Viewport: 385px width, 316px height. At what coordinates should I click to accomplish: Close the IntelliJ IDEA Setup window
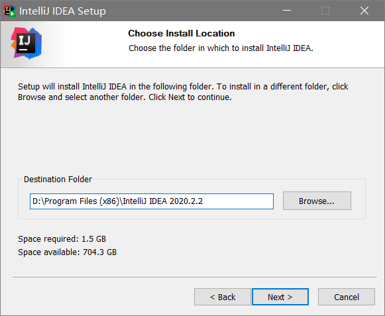pos(364,11)
